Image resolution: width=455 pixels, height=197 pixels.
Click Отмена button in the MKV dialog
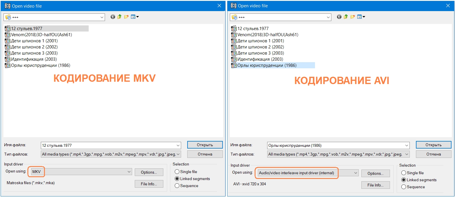pos(205,154)
